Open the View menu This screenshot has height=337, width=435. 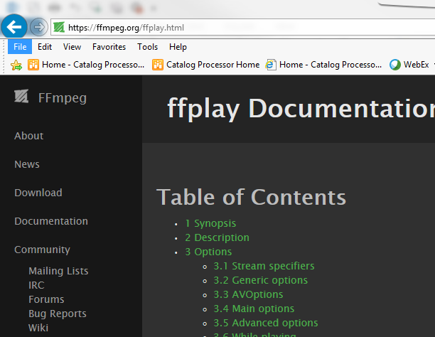72,47
